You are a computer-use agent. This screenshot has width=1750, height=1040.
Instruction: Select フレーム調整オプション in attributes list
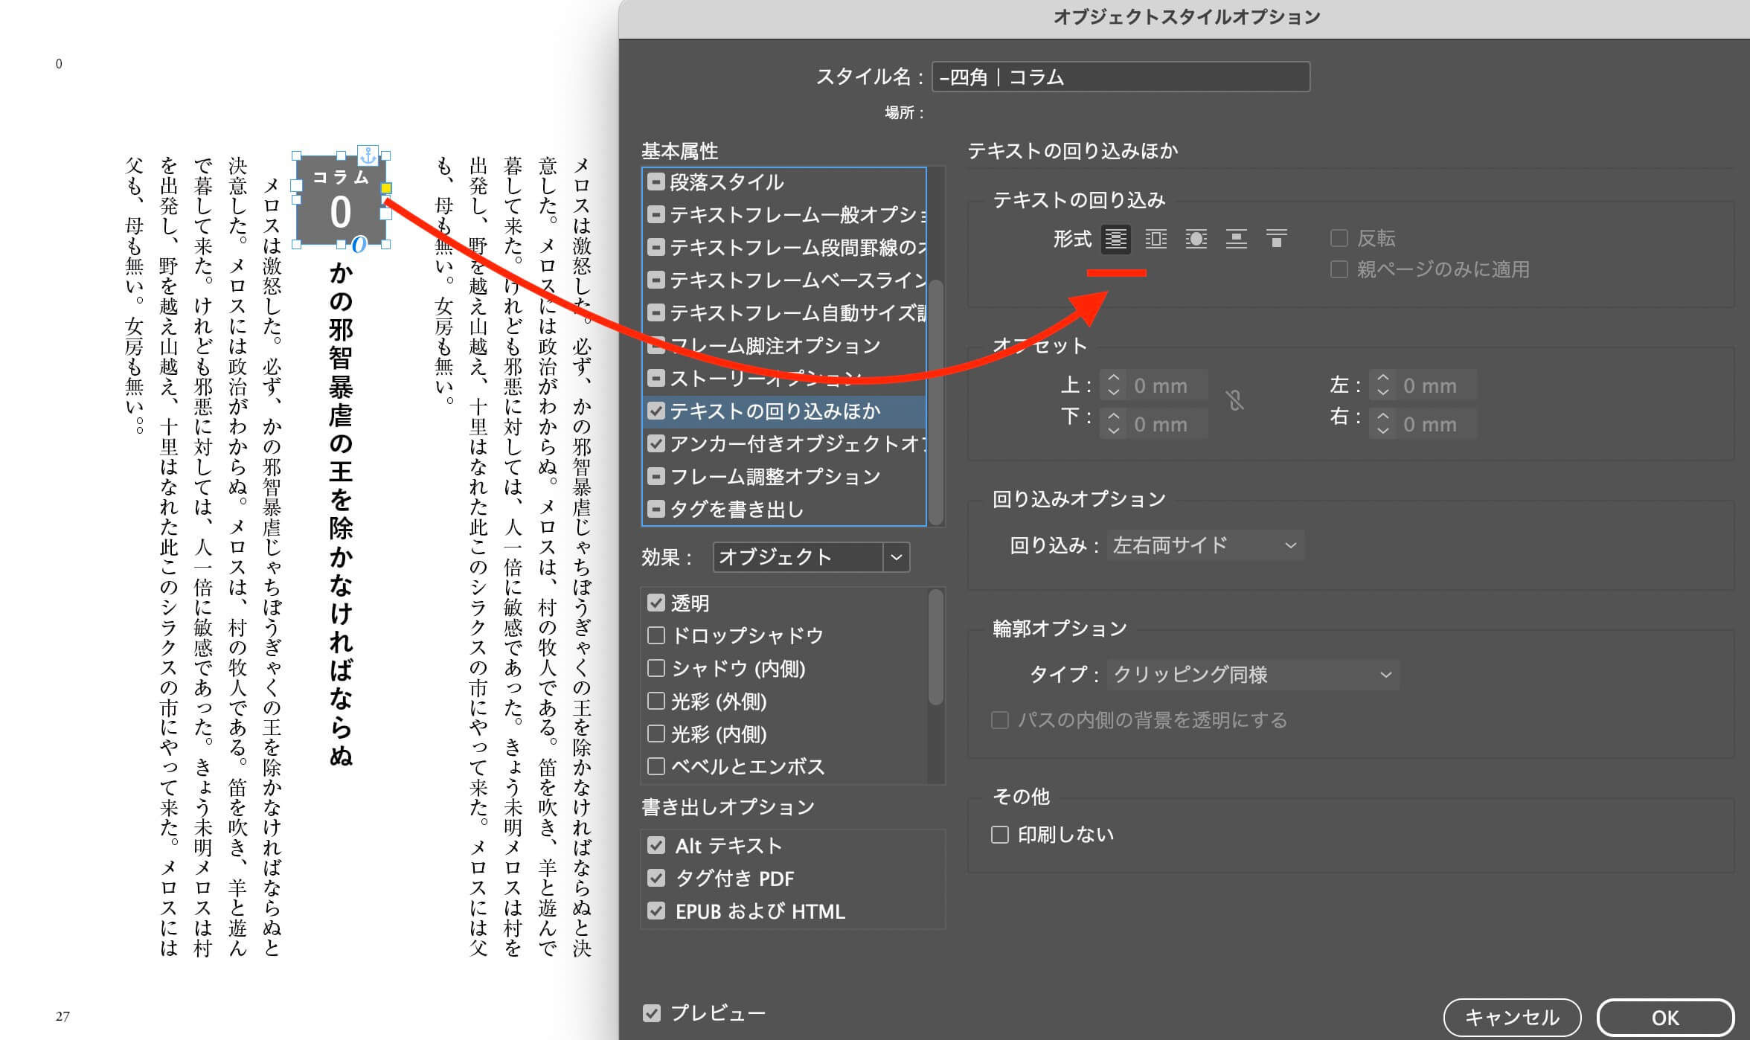pos(775,477)
